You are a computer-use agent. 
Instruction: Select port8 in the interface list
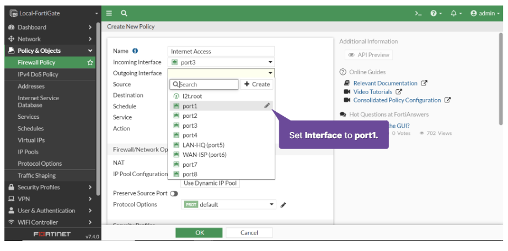pyautogui.click(x=221, y=174)
